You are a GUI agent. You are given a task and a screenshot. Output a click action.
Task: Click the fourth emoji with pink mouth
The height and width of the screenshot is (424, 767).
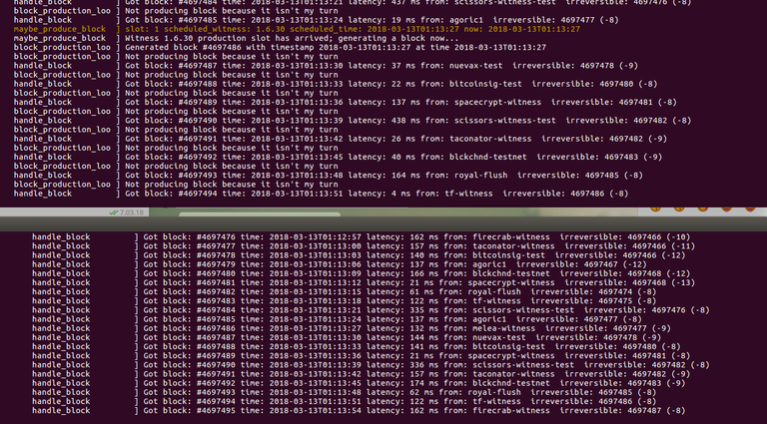click(x=726, y=209)
